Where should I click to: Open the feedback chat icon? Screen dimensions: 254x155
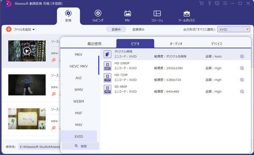[217, 3]
